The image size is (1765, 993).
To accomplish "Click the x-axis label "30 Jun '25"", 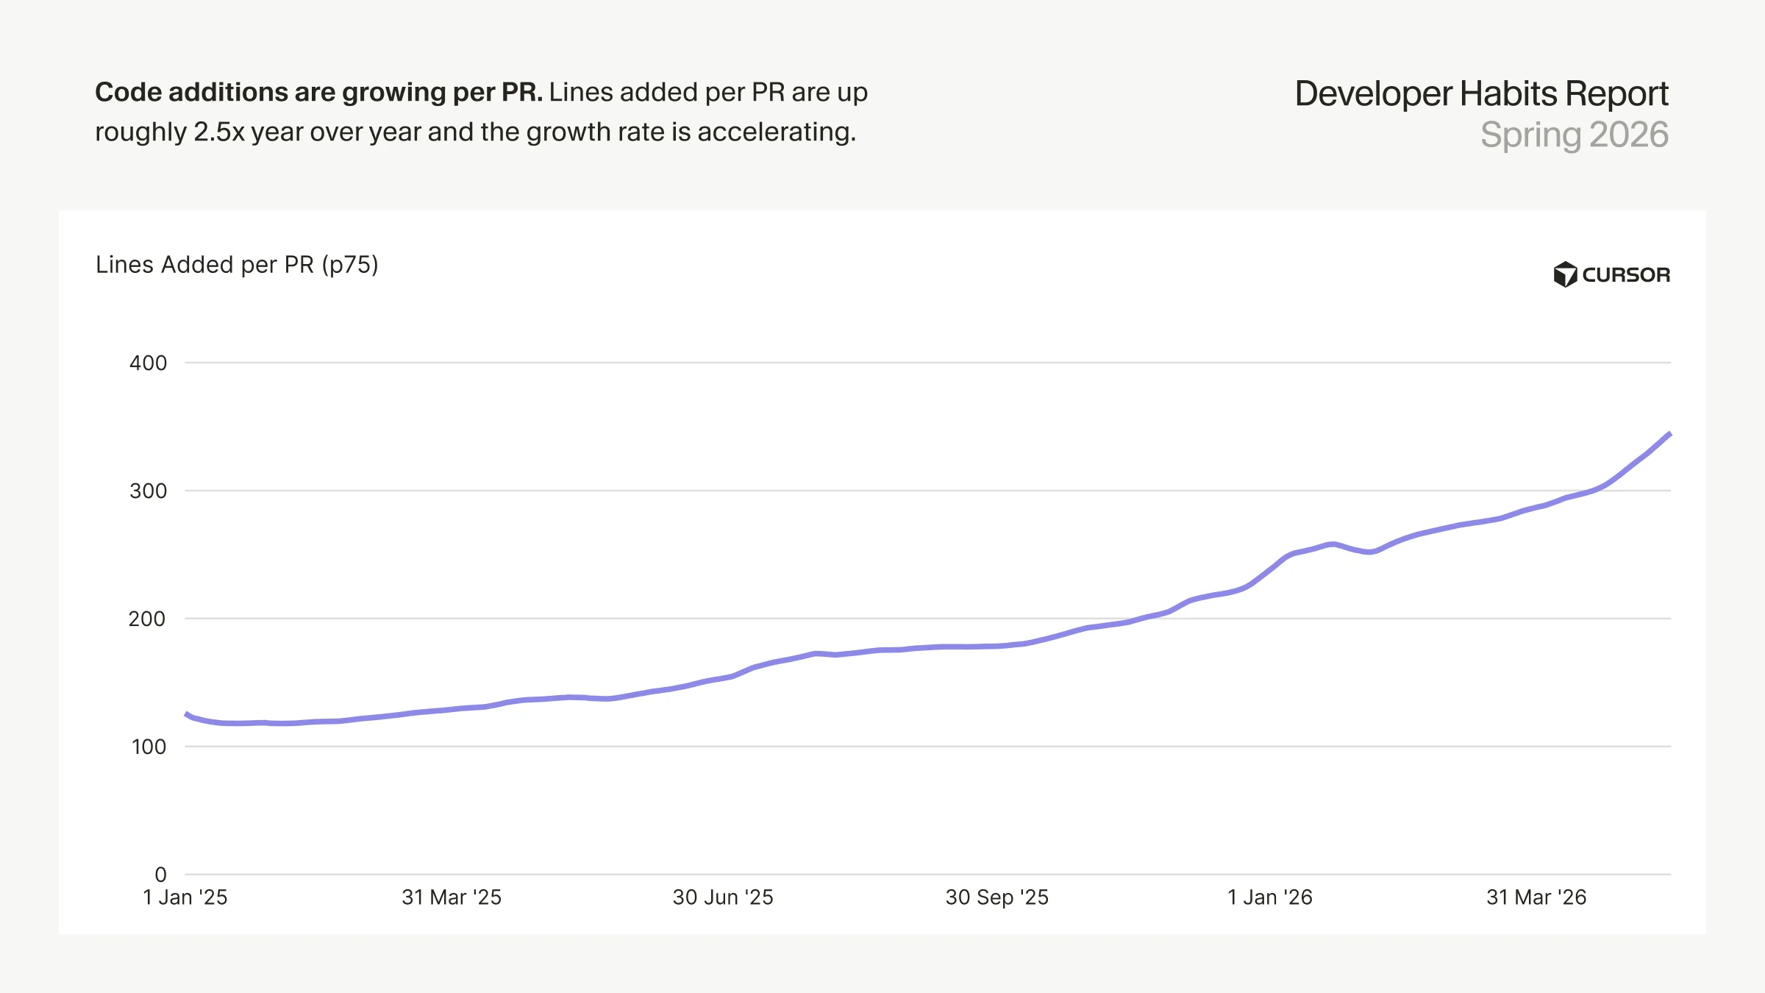I will (723, 897).
